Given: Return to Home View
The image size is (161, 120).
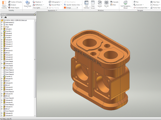Looking at the screenshot, I should click(155, 8).
